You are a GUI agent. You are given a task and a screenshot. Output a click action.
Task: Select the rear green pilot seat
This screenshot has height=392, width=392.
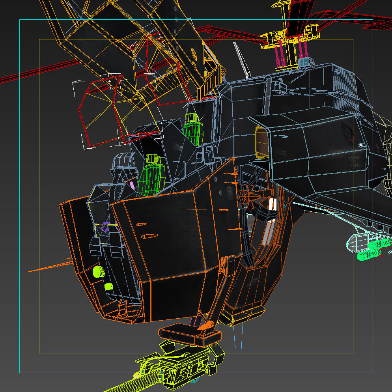pyautogui.click(x=193, y=129)
